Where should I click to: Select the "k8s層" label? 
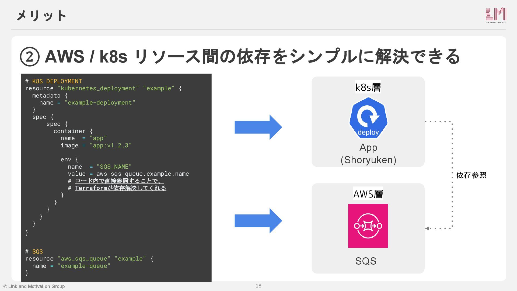click(x=368, y=87)
